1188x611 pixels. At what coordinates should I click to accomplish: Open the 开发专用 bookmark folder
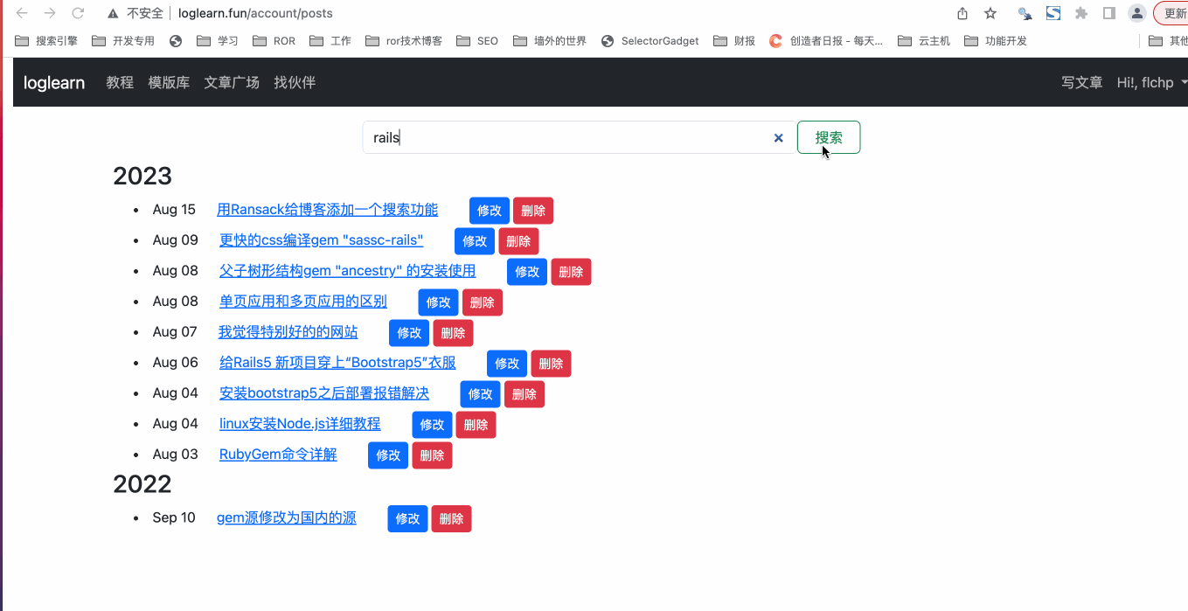pyautogui.click(x=123, y=41)
